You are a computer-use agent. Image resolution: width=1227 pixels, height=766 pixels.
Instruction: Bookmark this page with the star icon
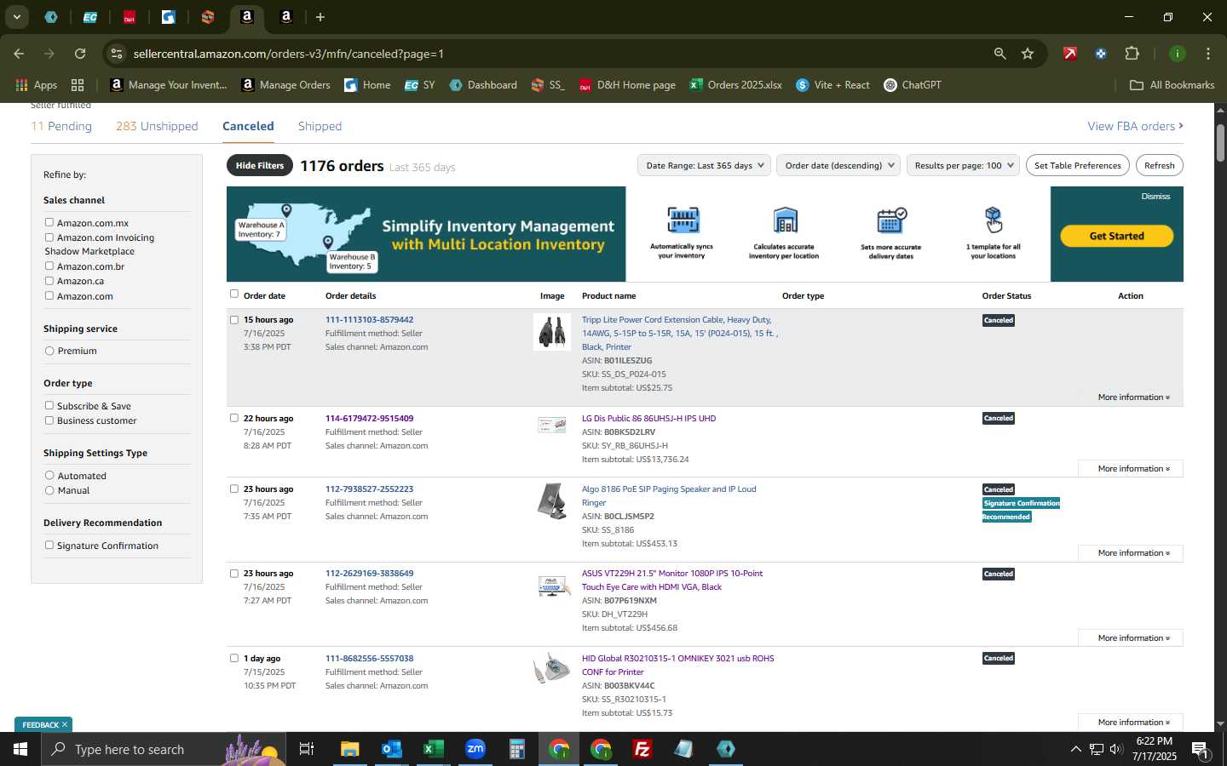pyautogui.click(x=1028, y=54)
